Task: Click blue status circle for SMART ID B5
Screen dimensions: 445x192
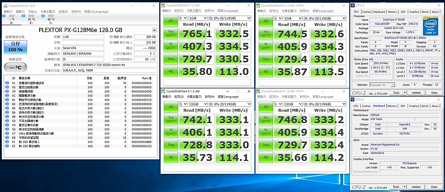Action: tap(7, 108)
